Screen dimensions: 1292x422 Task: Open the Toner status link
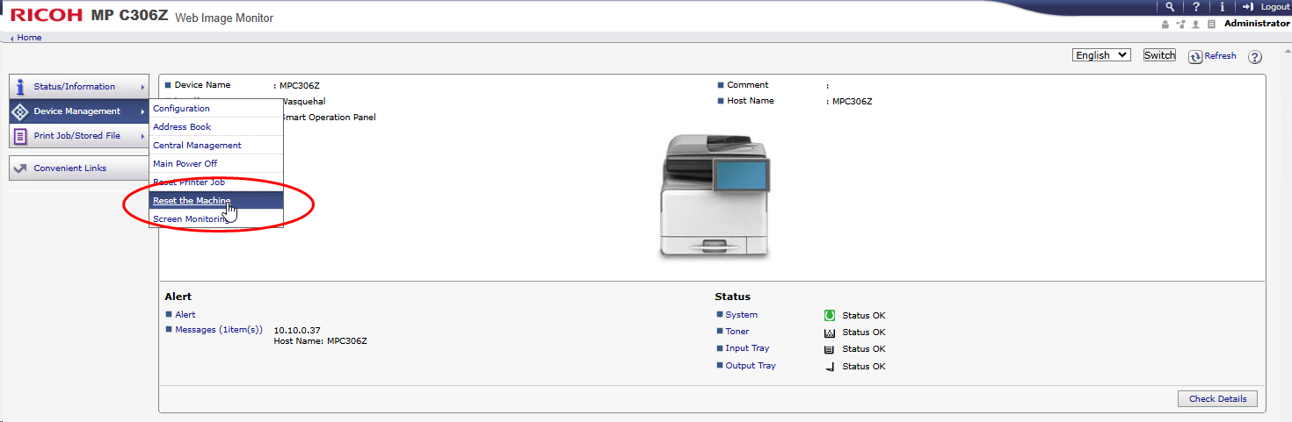click(x=737, y=332)
